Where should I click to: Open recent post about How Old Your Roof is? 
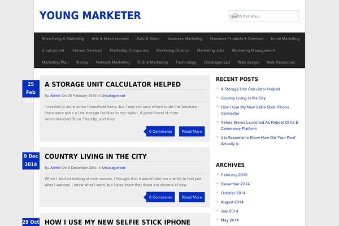tap(258, 141)
